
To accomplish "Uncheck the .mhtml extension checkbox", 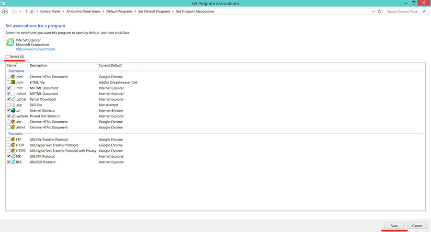I will [9, 93].
